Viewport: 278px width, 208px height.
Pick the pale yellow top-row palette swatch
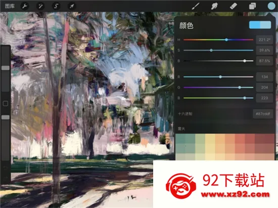[210, 139]
